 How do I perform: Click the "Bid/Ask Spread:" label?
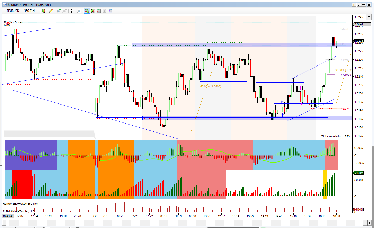14,22
